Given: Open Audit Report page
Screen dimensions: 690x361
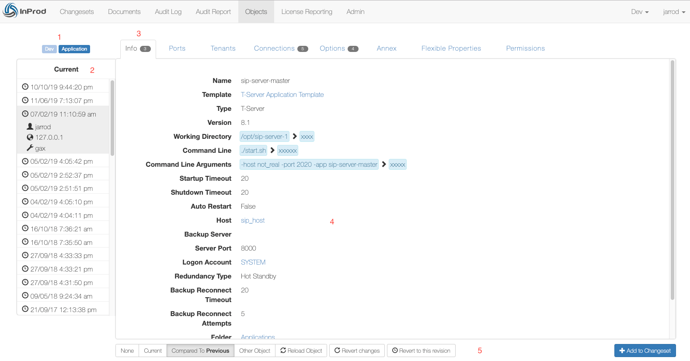Looking at the screenshot, I should coord(213,12).
